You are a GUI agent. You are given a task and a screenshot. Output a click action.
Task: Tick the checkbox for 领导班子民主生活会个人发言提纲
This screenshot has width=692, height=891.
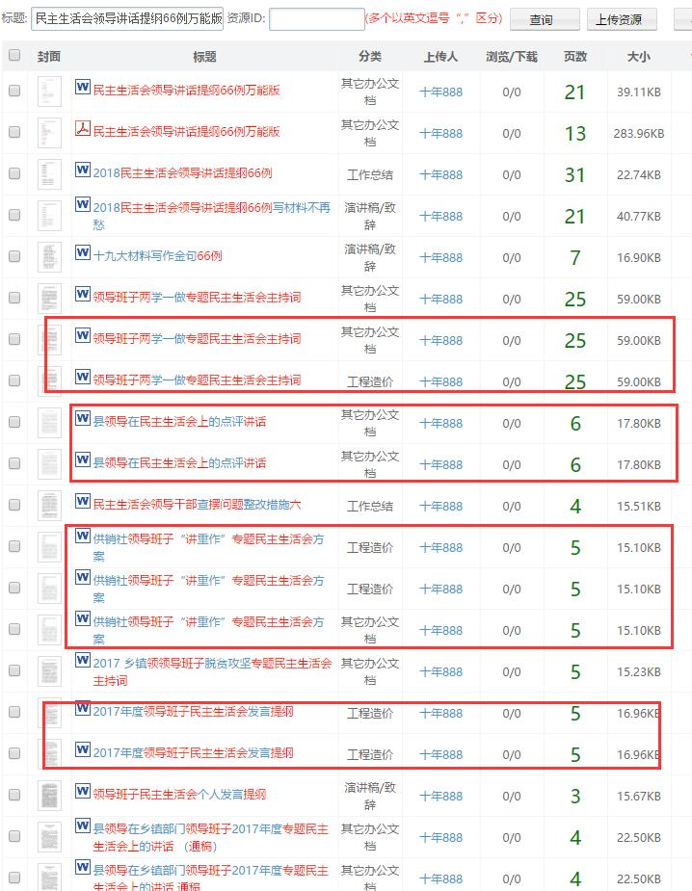click(14, 795)
